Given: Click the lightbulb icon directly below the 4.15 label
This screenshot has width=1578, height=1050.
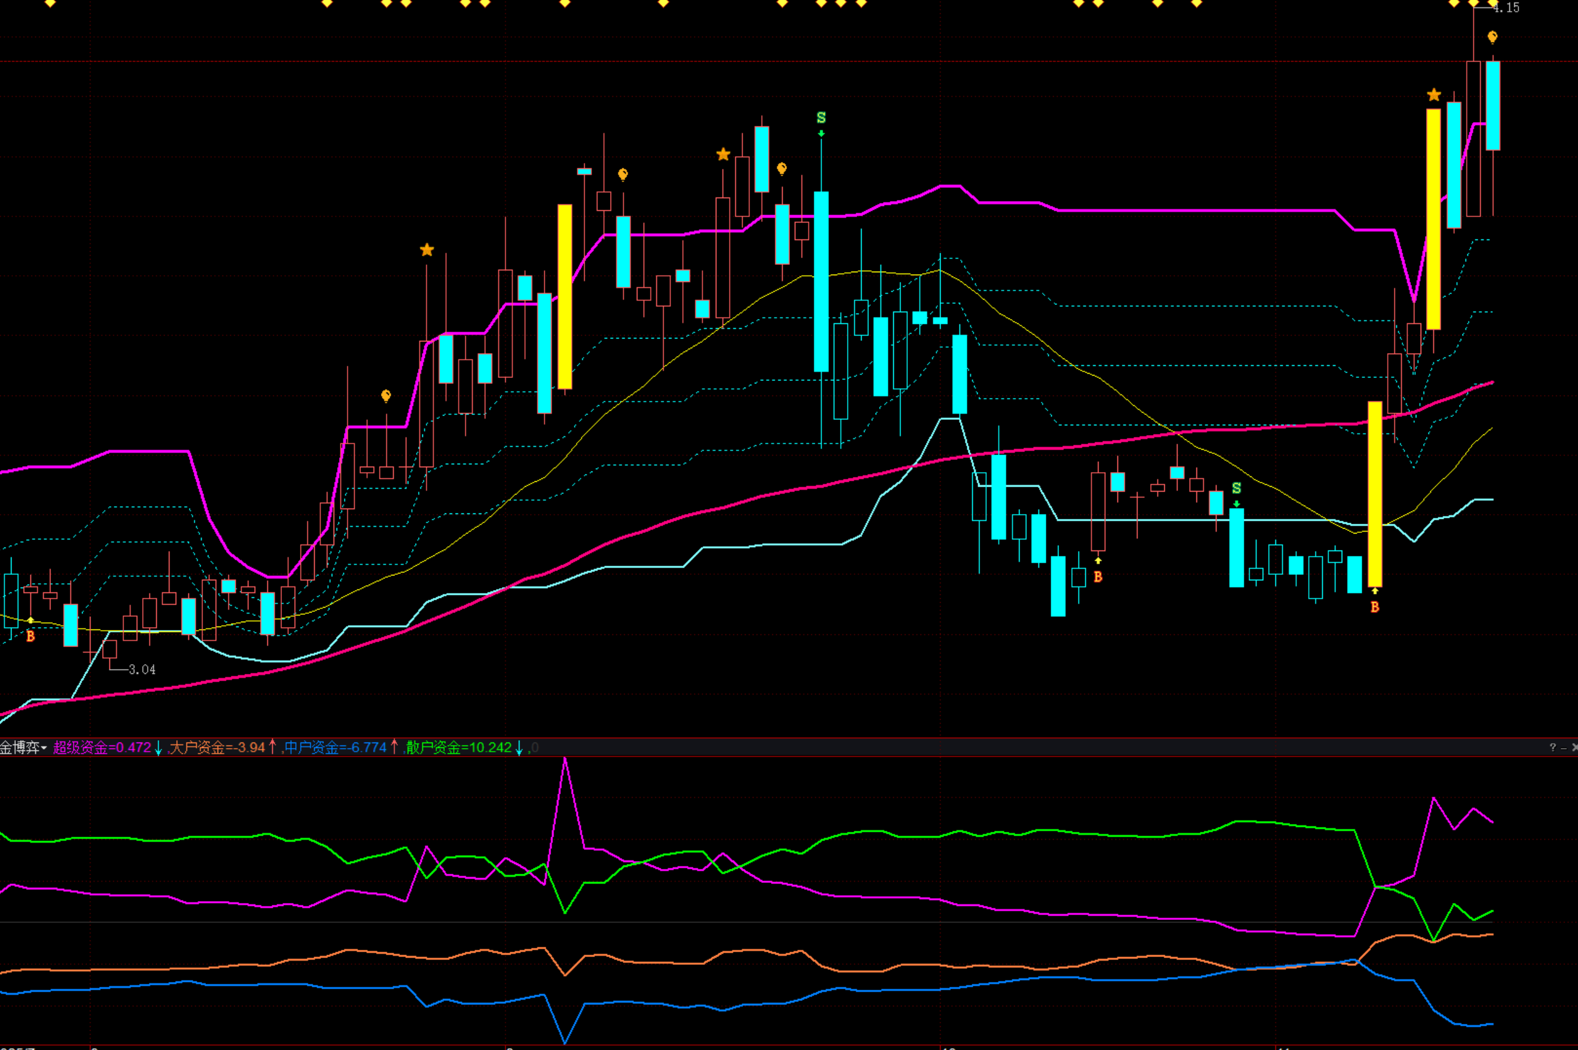Looking at the screenshot, I should pyautogui.click(x=1492, y=37).
